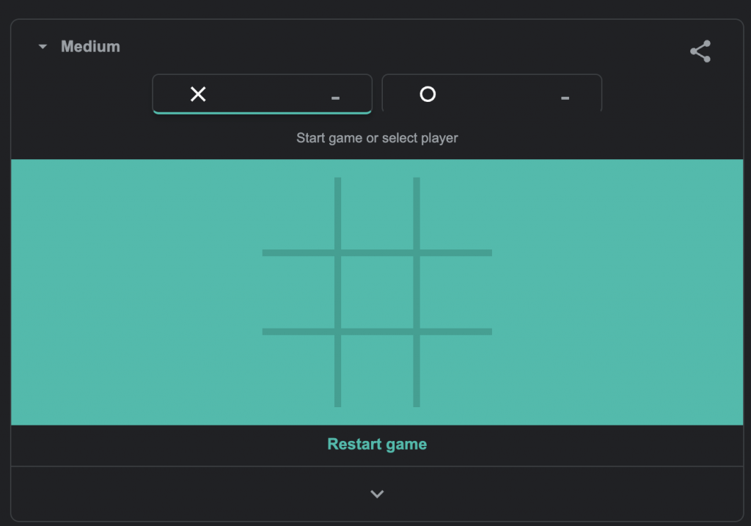Click the O player's score dash
This screenshot has width=751, height=526.
[x=565, y=98]
